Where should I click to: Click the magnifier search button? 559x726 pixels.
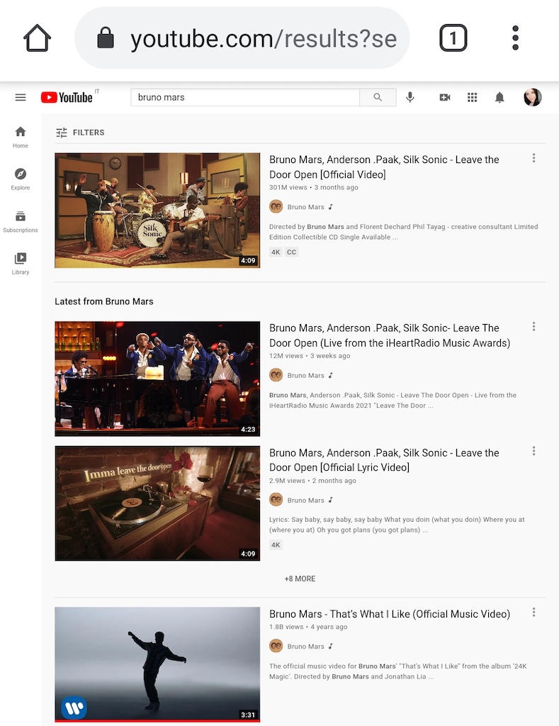(x=378, y=97)
